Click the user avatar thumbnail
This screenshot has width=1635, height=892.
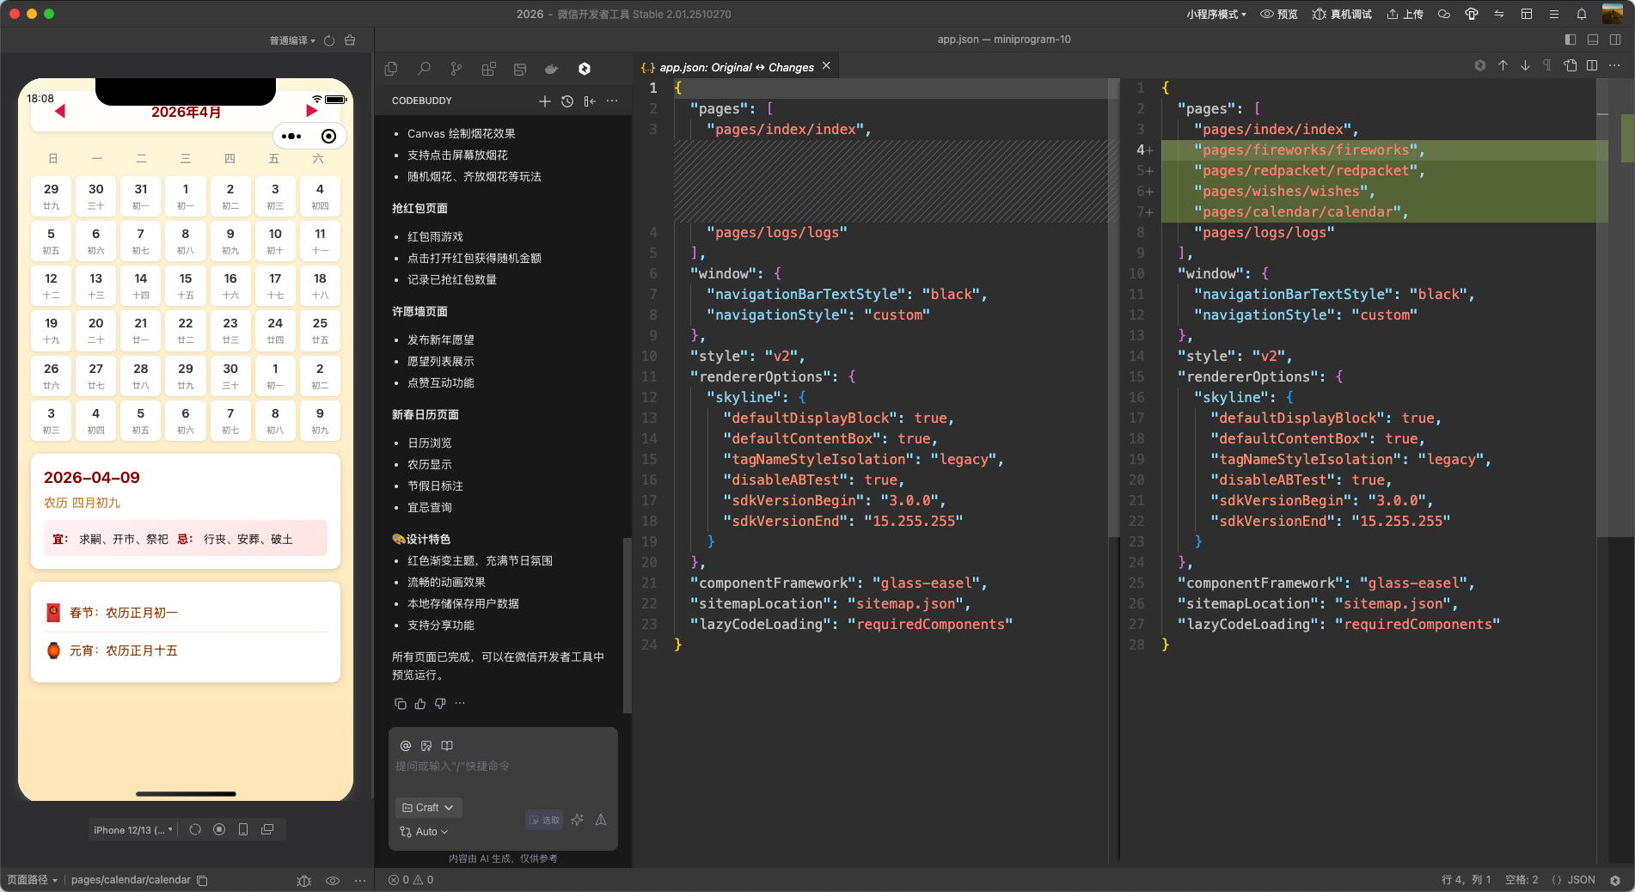(1613, 14)
